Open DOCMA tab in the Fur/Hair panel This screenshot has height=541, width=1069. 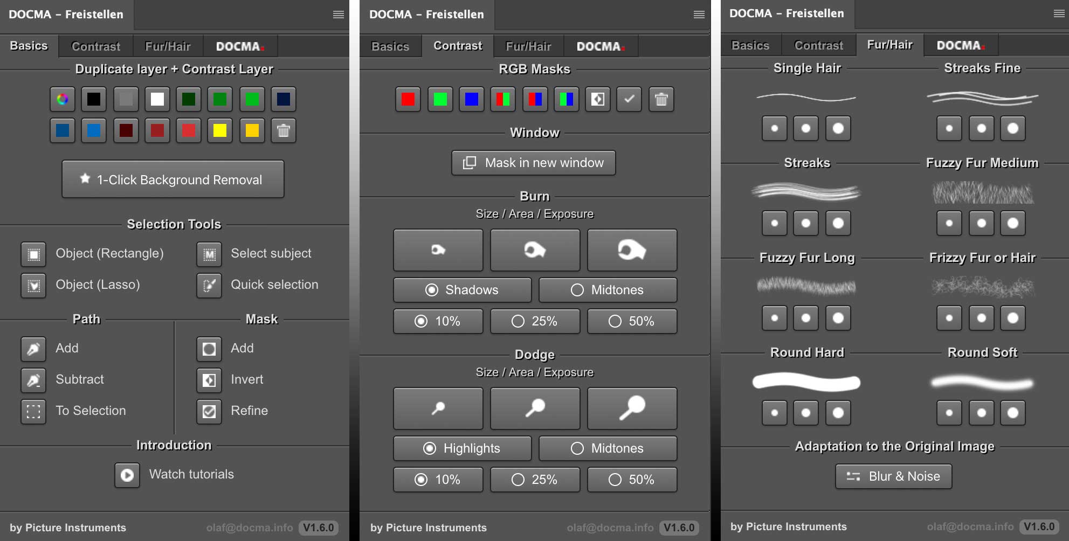pyautogui.click(x=961, y=45)
